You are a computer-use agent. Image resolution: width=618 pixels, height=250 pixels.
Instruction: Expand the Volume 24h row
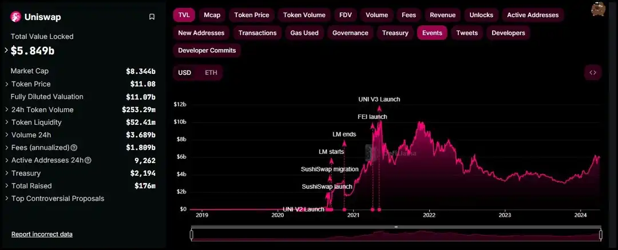[7, 135]
